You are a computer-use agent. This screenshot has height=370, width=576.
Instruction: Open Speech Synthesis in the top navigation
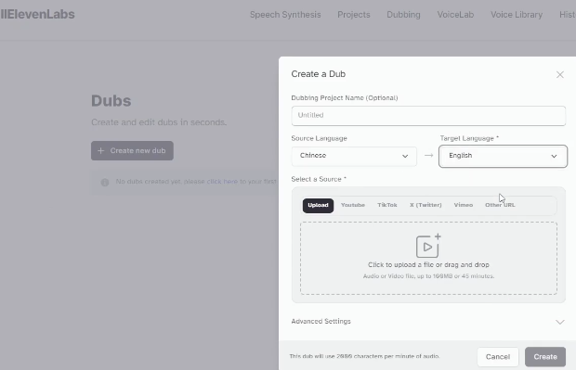285,15
